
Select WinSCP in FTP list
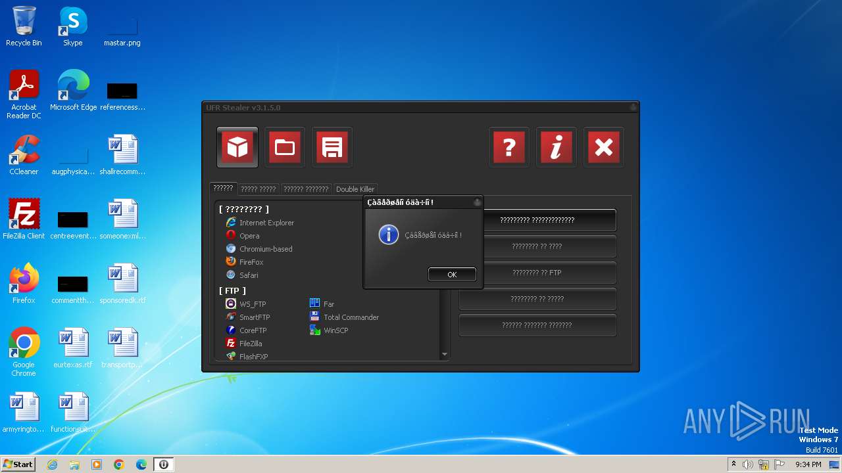coord(329,330)
